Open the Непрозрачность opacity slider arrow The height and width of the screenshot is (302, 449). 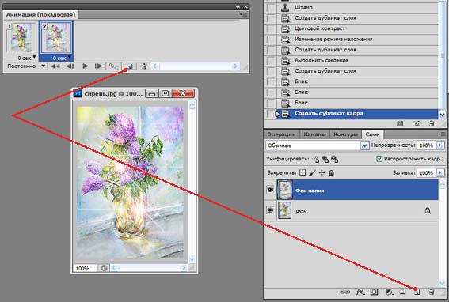440,145
